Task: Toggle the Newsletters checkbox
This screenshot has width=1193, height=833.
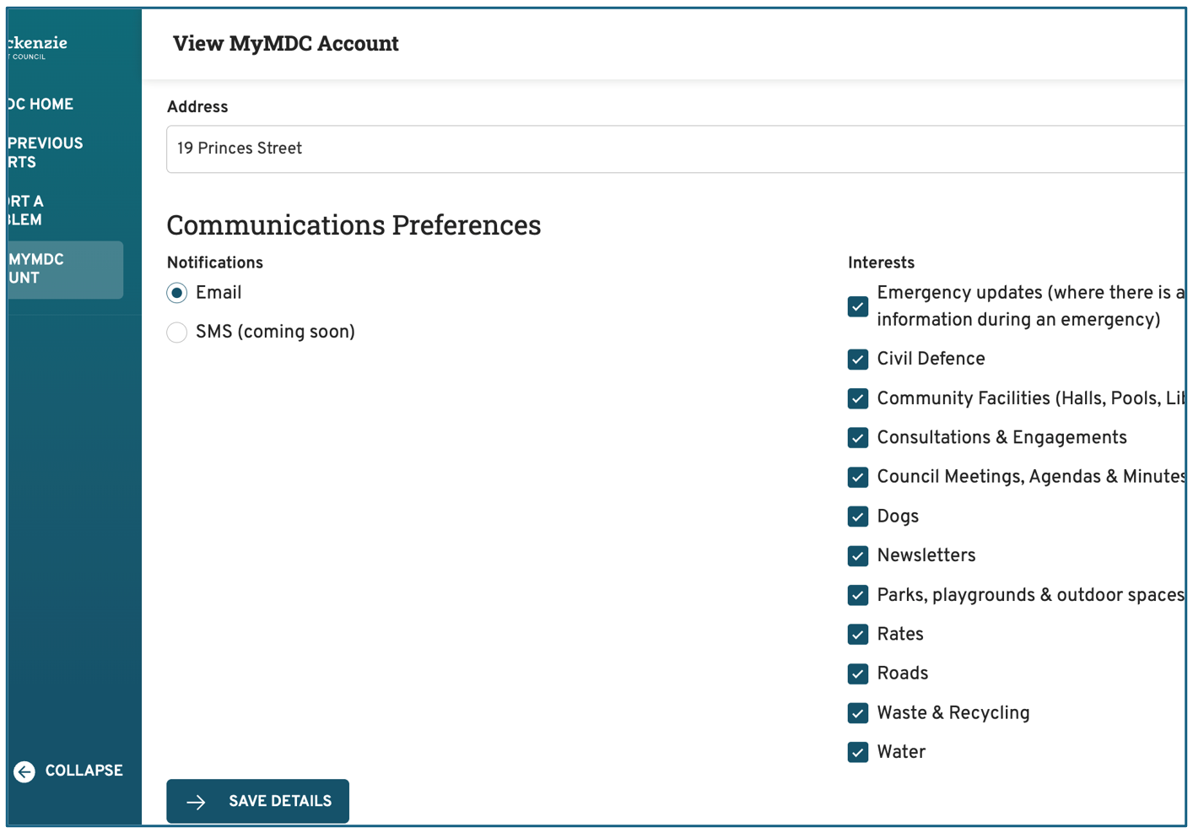Action: pyautogui.click(x=858, y=555)
